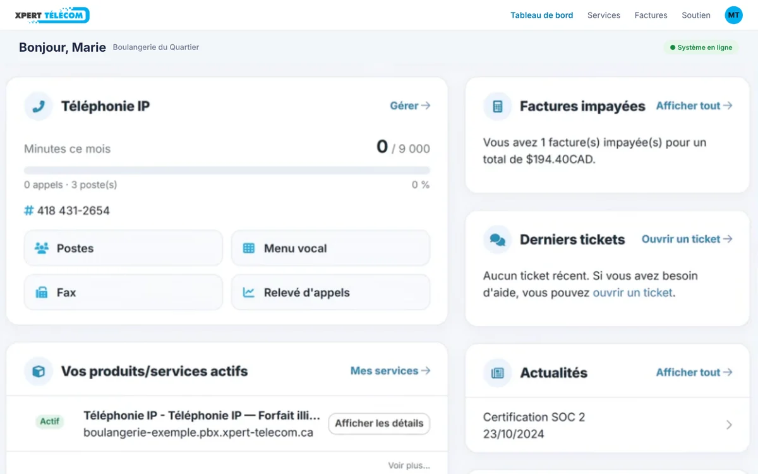Click the Afficher les détails button
Screen dimensions: 758x474
(379, 423)
